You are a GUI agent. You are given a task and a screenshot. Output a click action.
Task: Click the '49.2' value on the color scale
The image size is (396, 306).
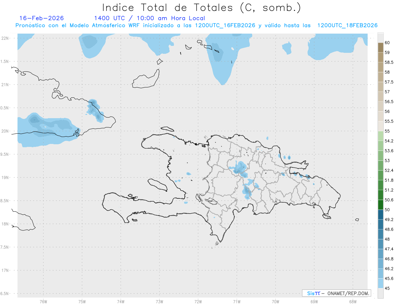pyautogui.click(x=389, y=220)
